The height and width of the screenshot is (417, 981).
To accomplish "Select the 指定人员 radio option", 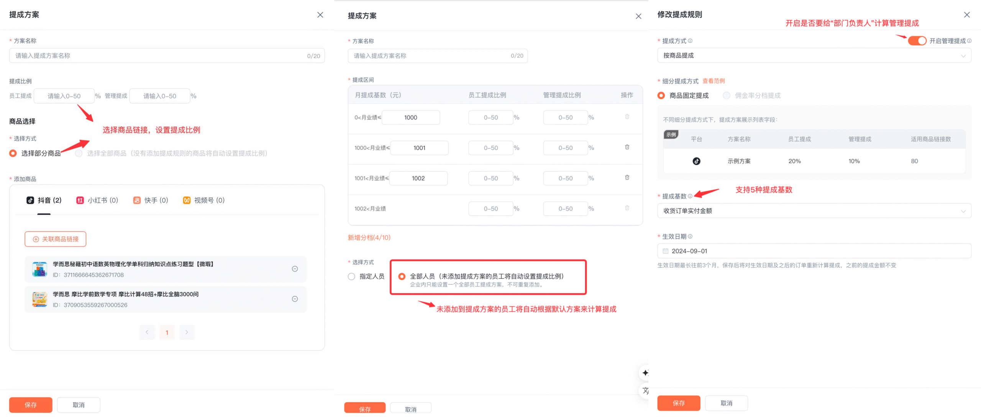I will 351,276.
